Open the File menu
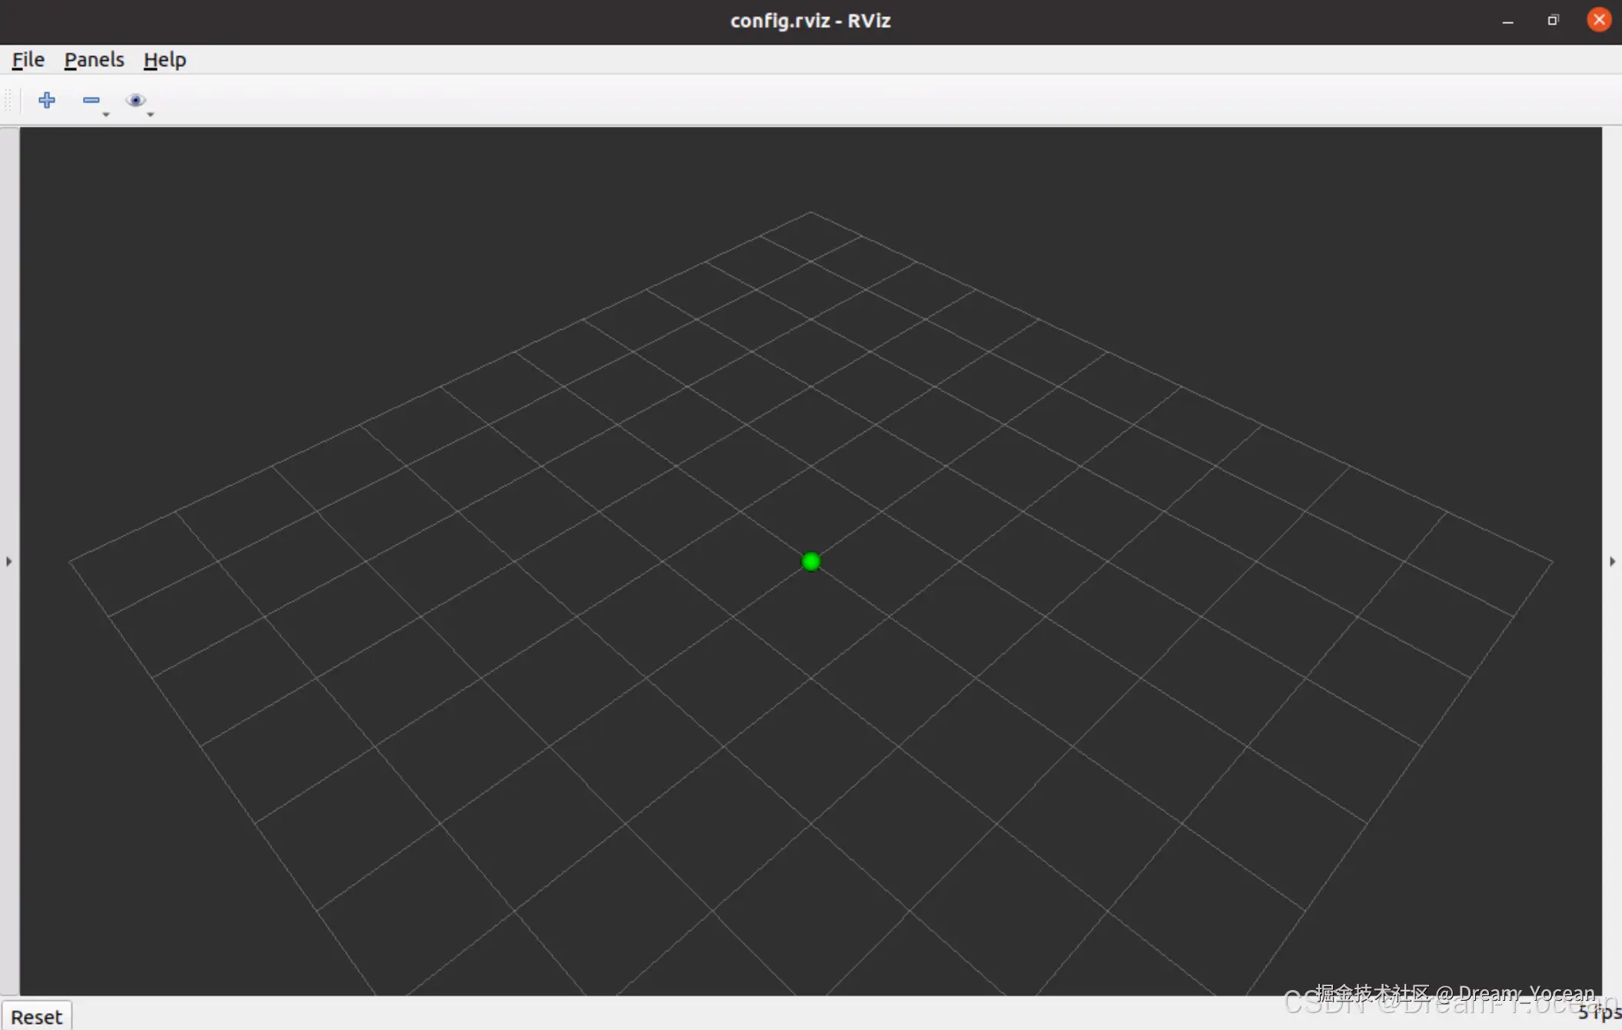 (28, 60)
